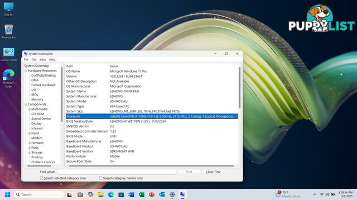This screenshot has width=357, height=200.
Task: Expand the Input tree node
Action: pyautogui.click(x=29, y=133)
